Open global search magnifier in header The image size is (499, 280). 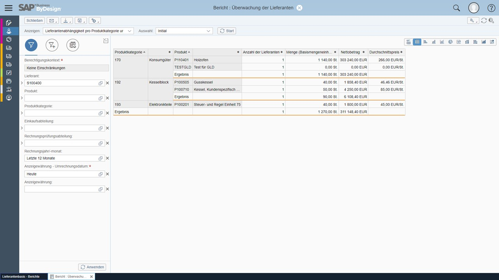457,8
